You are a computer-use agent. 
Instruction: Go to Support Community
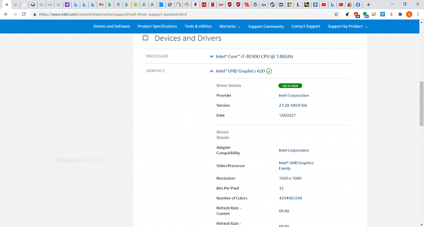(x=266, y=26)
